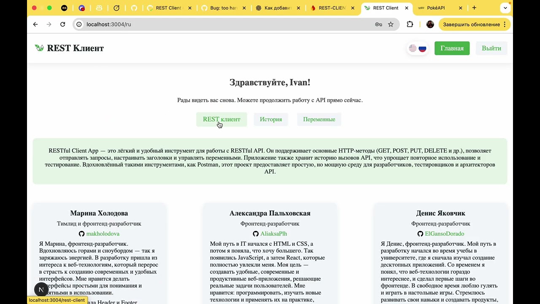Image resolution: width=540 pixels, height=304 pixels.
Task: Close the active REST Client tab
Action: tap(407, 8)
